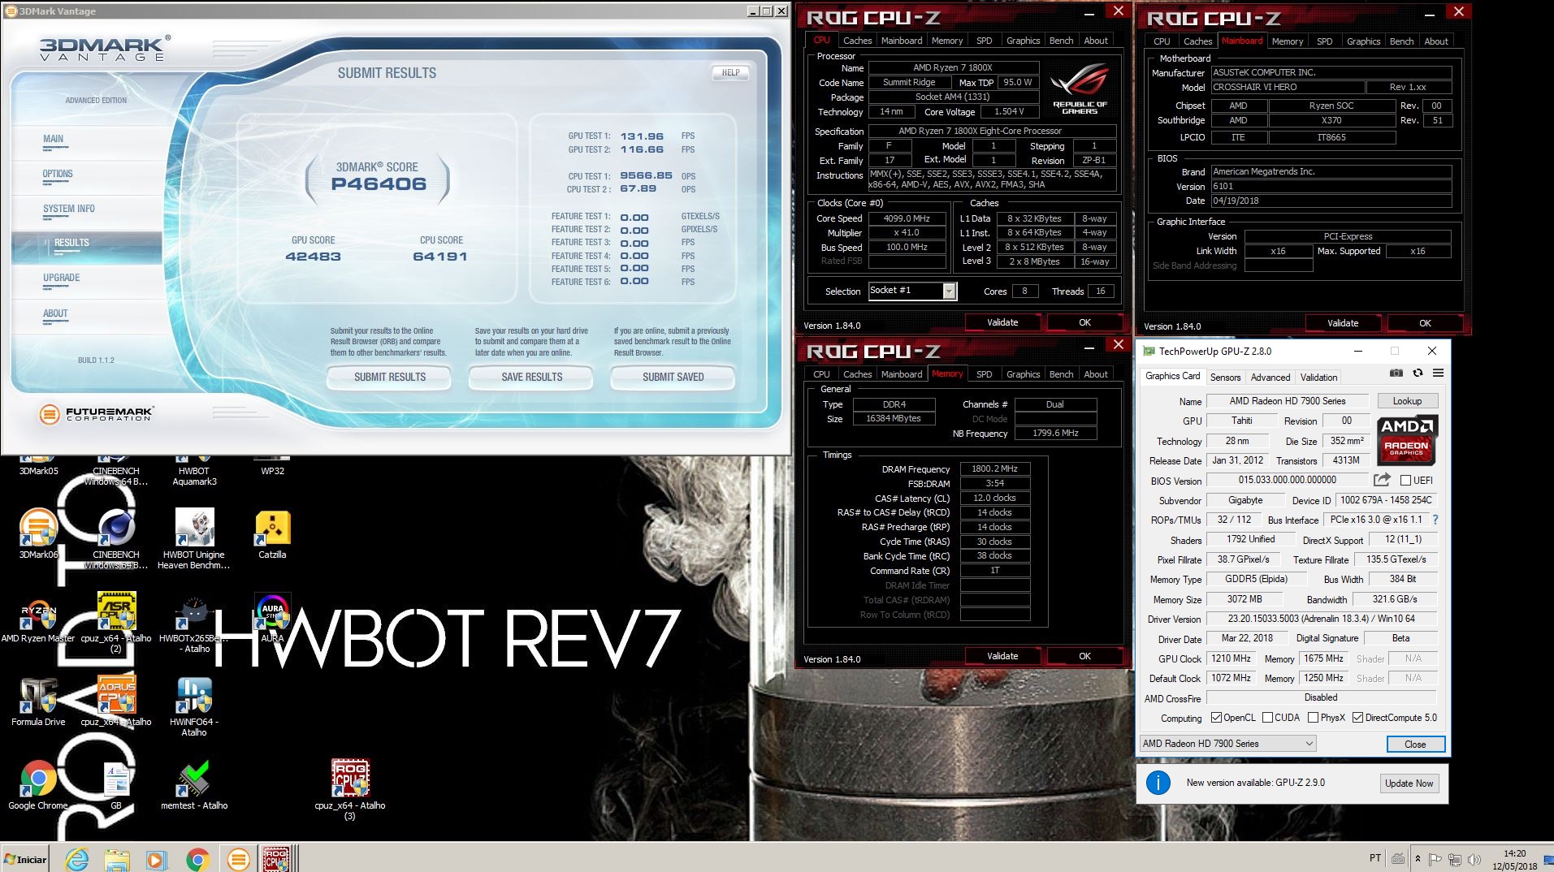Open Internet Explorer from the taskbar
This screenshot has width=1554, height=872.
[x=77, y=858]
